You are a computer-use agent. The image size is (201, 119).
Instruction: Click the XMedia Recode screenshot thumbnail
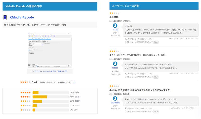coord(49,50)
